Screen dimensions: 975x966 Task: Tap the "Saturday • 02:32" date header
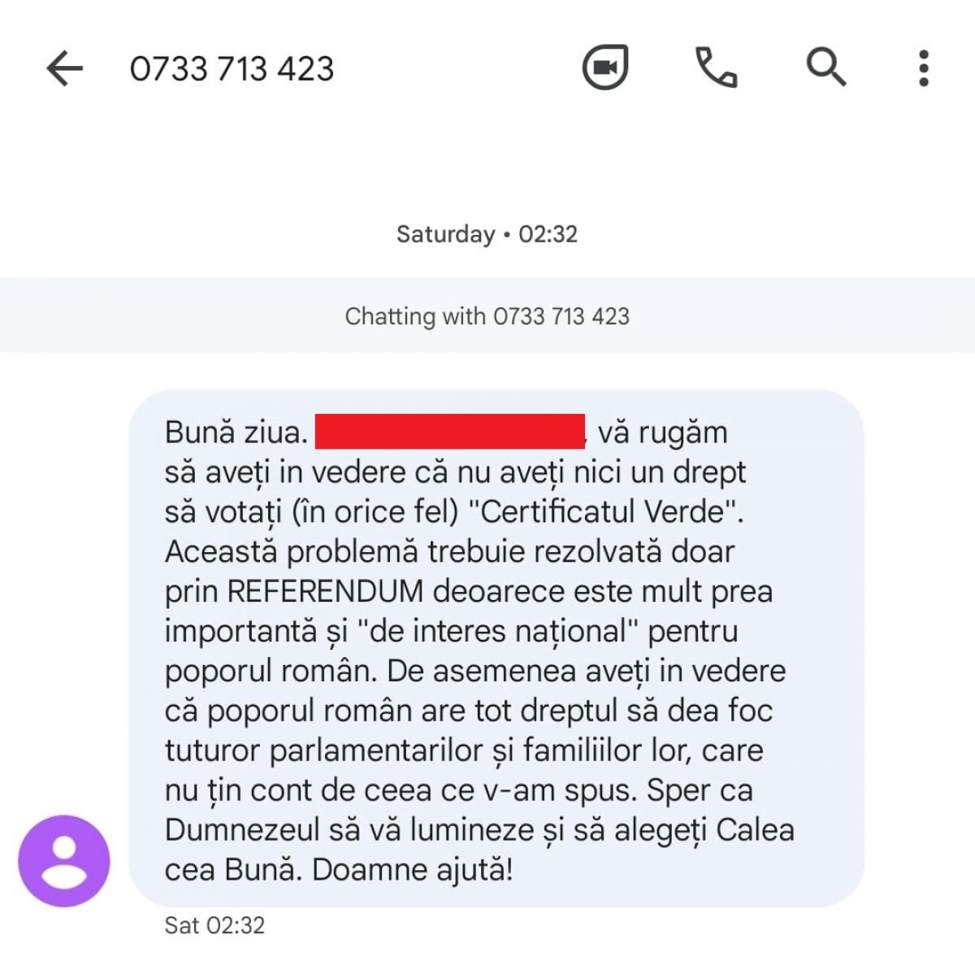[x=487, y=234]
